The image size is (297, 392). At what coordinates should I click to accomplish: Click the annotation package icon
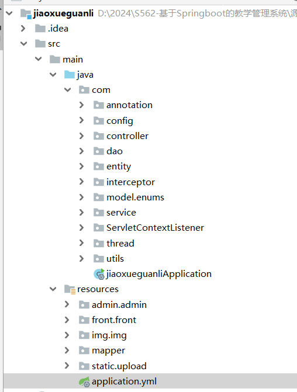coord(99,105)
